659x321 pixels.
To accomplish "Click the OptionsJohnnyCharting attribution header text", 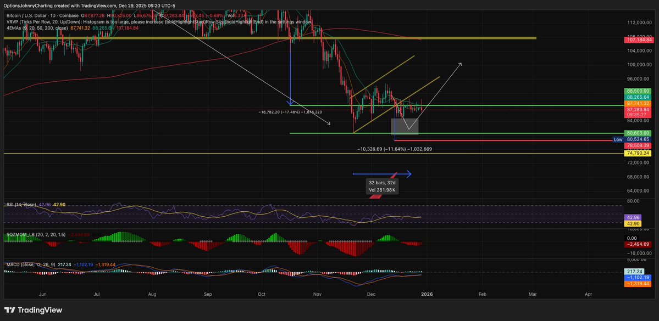I will pos(90,5).
